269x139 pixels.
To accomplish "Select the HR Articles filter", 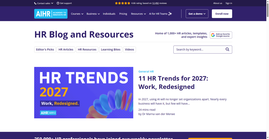I will pyautogui.click(x=66, y=49).
